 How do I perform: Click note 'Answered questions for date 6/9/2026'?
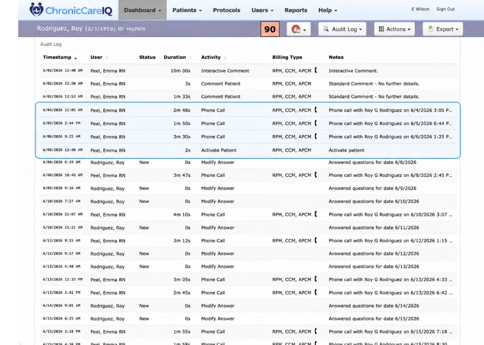(372, 188)
